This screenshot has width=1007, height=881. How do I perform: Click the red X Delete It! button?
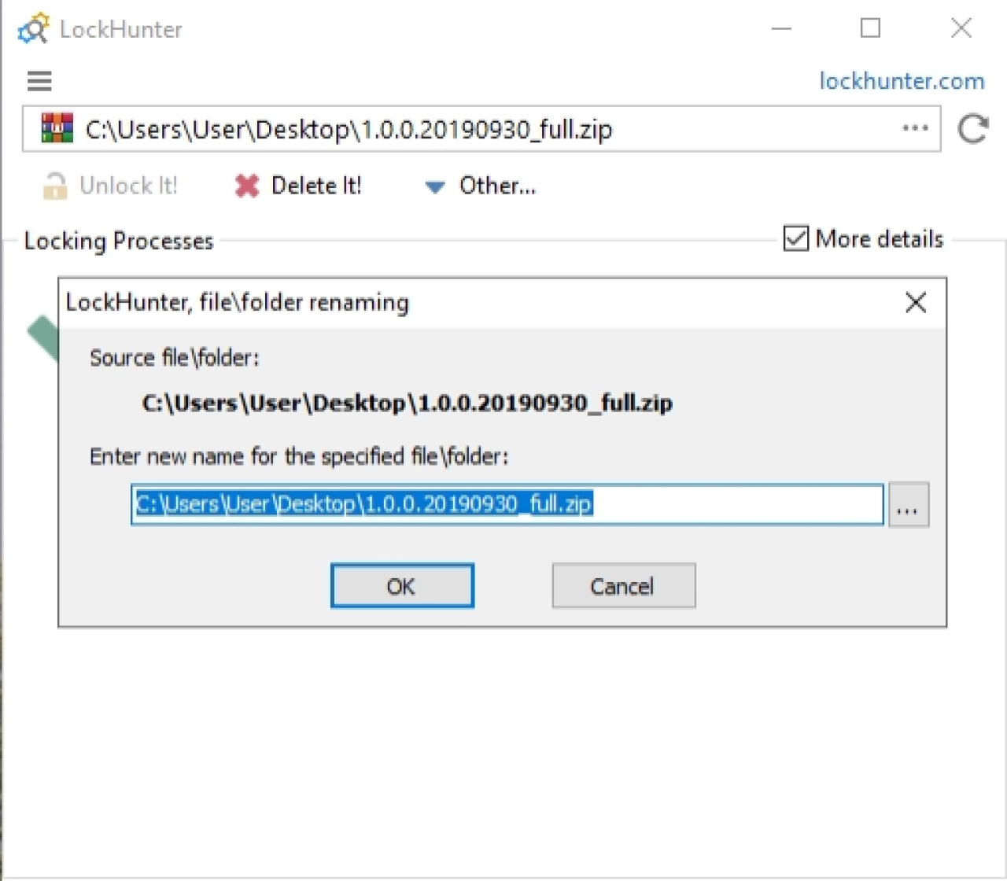point(298,186)
